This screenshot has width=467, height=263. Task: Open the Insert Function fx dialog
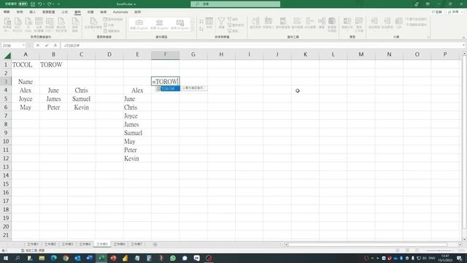coord(55,45)
